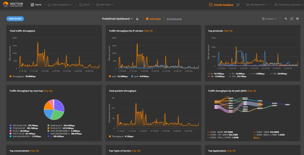Expand the BGP Data menu
The height and width of the screenshot is (155, 304).
105,5
